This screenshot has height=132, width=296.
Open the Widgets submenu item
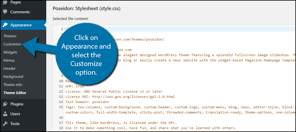tap(10, 52)
